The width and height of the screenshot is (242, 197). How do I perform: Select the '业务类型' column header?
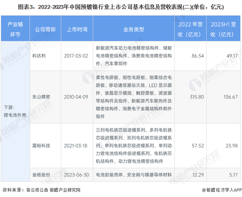134,29
